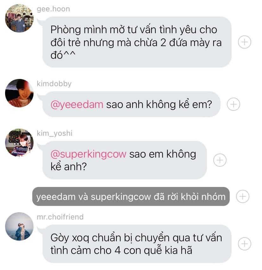Viewport: 262px width, 270px height.
Task: Select the kim_yoshi username label
Action: (54, 133)
